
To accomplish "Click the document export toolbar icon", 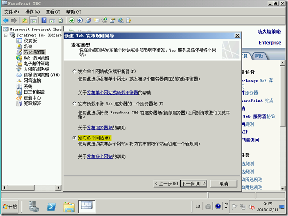I will pos(129,20).
